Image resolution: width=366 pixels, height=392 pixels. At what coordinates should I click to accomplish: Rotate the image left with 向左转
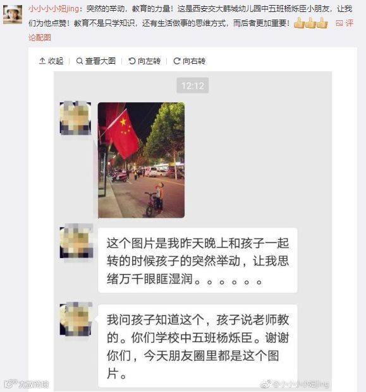[149, 61]
